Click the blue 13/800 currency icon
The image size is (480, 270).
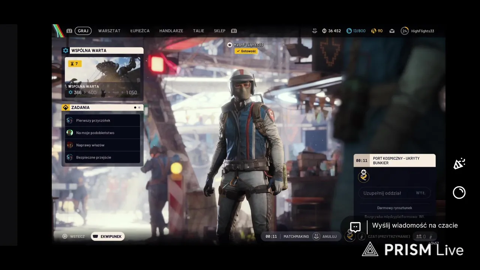(349, 31)
